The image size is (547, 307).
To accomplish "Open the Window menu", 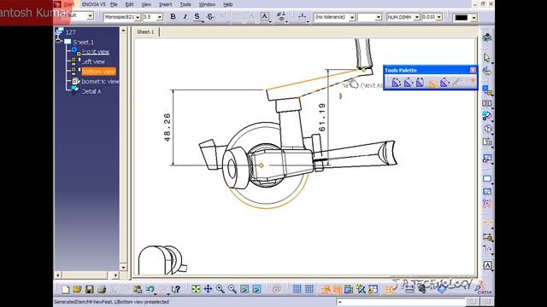I will pos(207,4).
